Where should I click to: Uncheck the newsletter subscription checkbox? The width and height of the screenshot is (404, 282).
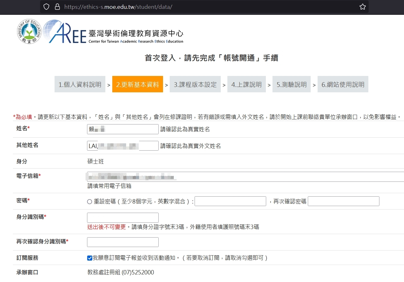tap(90, 258)
